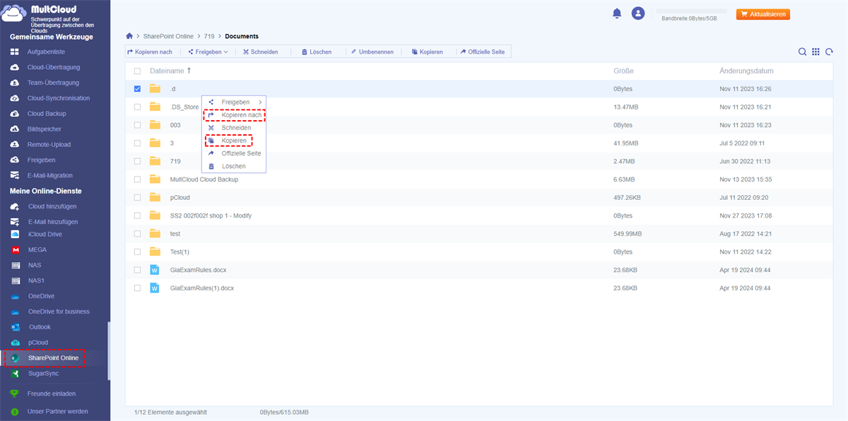Screen dimensions: 848x421
Task: Check the pCloud folder checkbox
Action: (137, 197)
